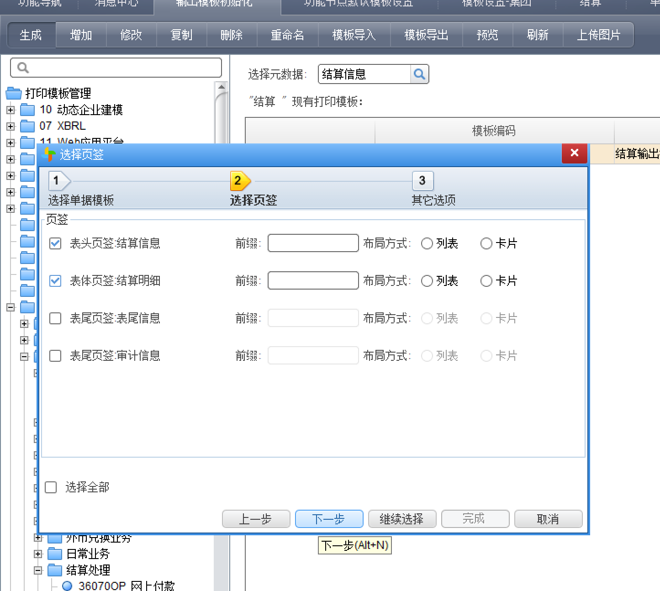Image resolution: width=660 pixels, height=591 pixels.
Task: Click 上传图片 to upload an image
Action: 599,35
